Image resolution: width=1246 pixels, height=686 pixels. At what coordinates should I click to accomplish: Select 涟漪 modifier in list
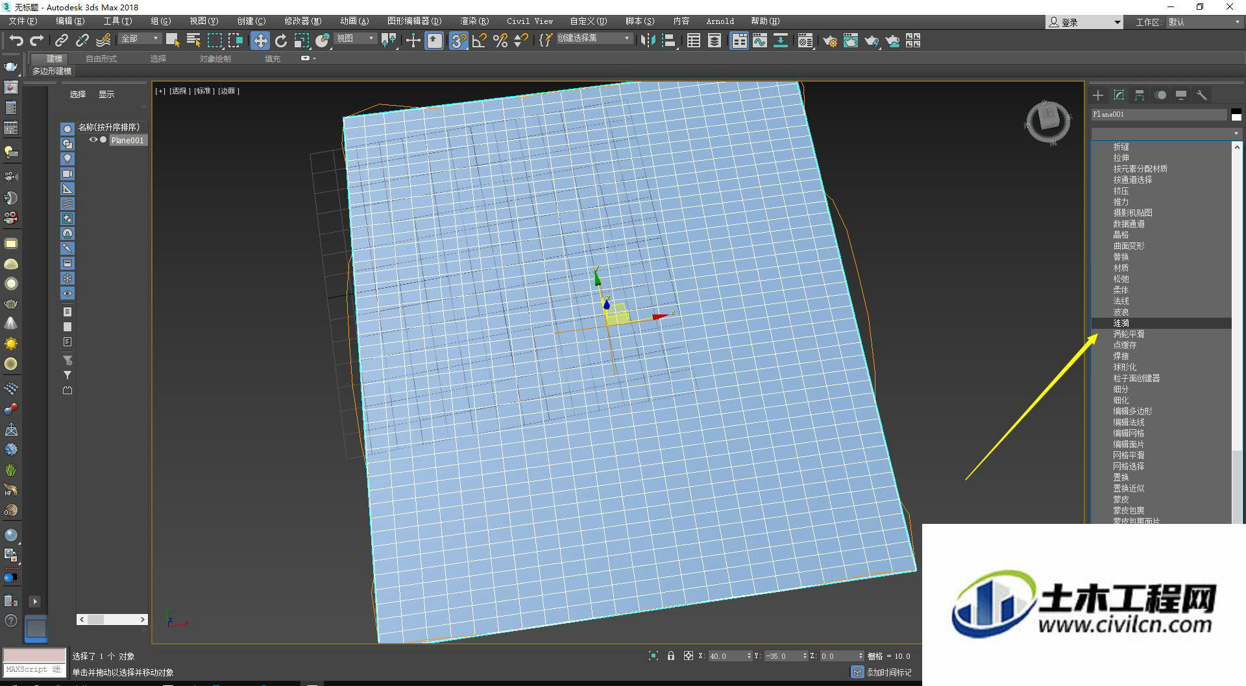[1162, 323]
